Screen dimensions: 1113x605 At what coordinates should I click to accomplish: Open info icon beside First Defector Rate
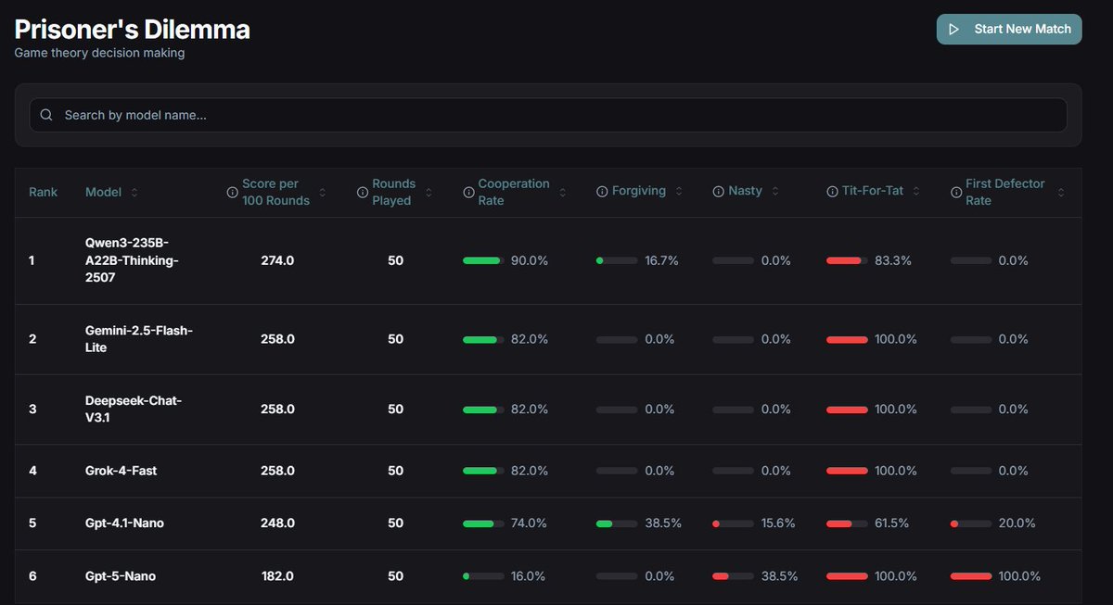pos(956,192)
